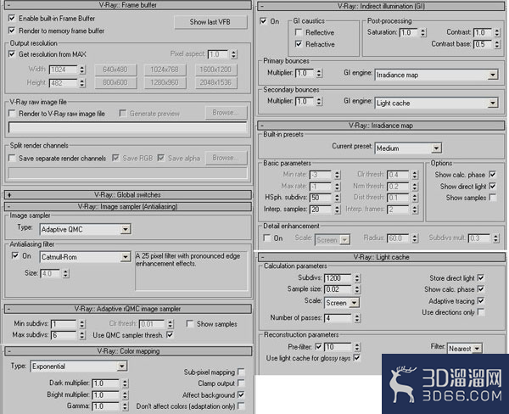Enable Reflective GI caustics

(x=299, y=32)
